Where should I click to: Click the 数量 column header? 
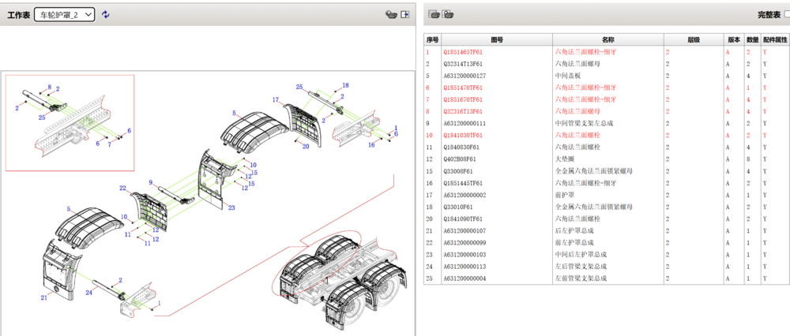pyautogui.click(x=753, y=39)
